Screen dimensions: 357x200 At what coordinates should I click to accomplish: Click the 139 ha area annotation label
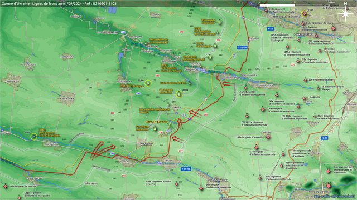(157, 122)
